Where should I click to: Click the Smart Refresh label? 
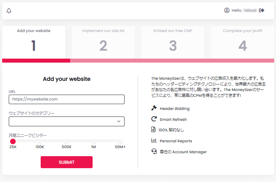pyautogui.click(x=173, y=119)
